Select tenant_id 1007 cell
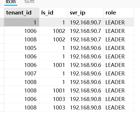This screenshot has height=116, width=140. click(x=22, y=73)
